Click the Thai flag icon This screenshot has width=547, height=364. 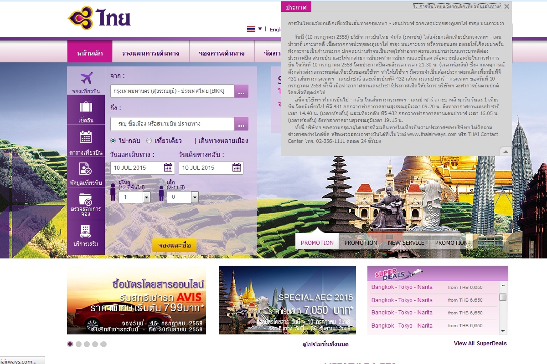251,29
